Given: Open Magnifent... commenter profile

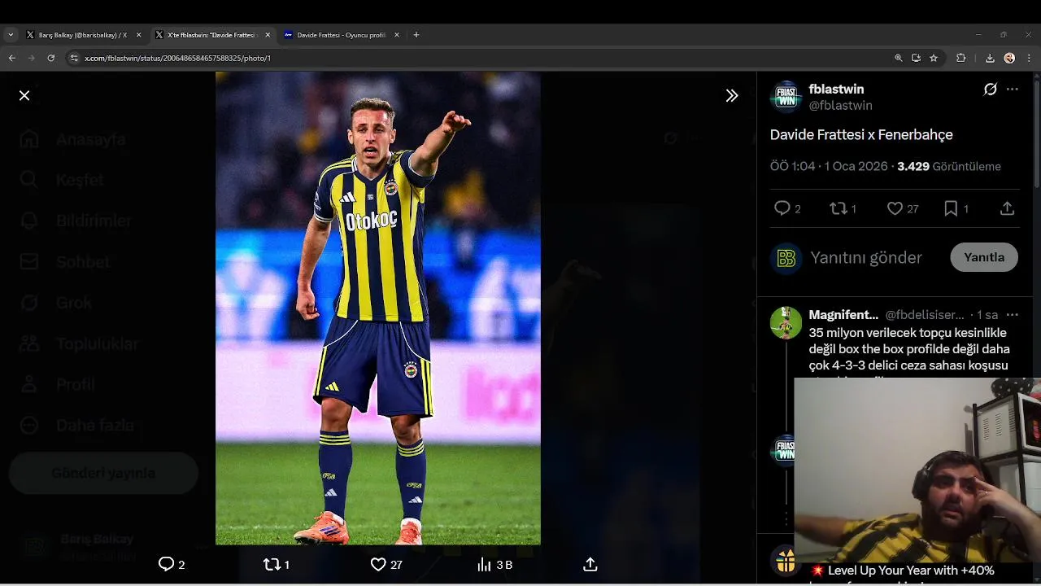Looking at the screenshot, I should 843,315.
